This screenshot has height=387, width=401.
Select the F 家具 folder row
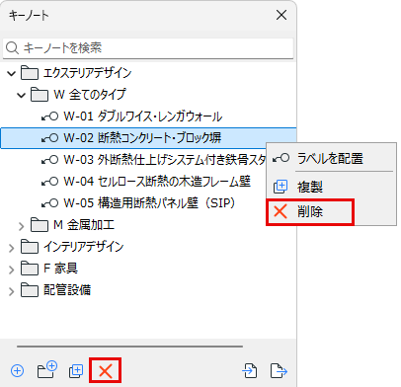pyautogui.click(x=148, y=269)
